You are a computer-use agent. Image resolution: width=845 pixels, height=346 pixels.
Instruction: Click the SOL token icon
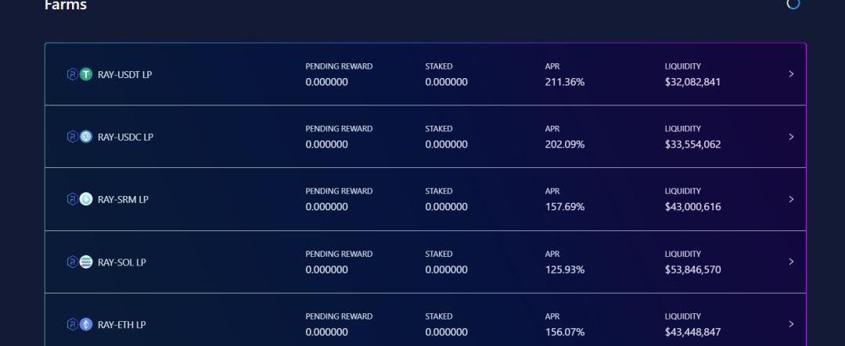tap(86, 262)
